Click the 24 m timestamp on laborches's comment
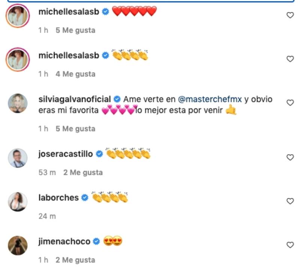This screenshot has height=279, width=300. [47, 216]
